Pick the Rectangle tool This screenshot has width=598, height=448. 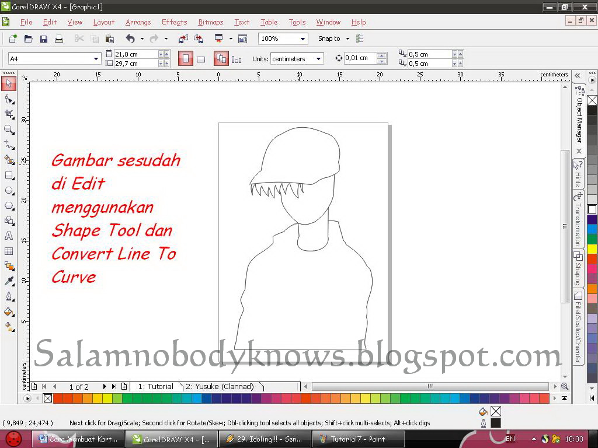tap(9, 175)
